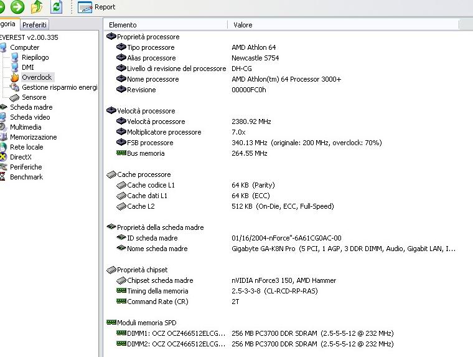This screenshot has width=473, height=357.
Task: Switch to the Preferiti tab
Action: coord(34,25)
